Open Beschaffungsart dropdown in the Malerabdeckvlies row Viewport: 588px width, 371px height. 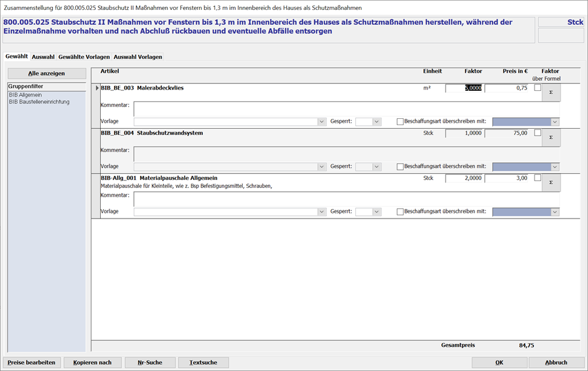(554, 122)
